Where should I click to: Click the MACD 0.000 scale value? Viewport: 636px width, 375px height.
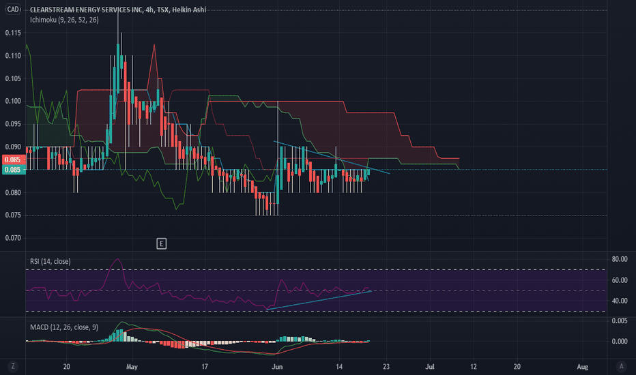tap(620, 342)
